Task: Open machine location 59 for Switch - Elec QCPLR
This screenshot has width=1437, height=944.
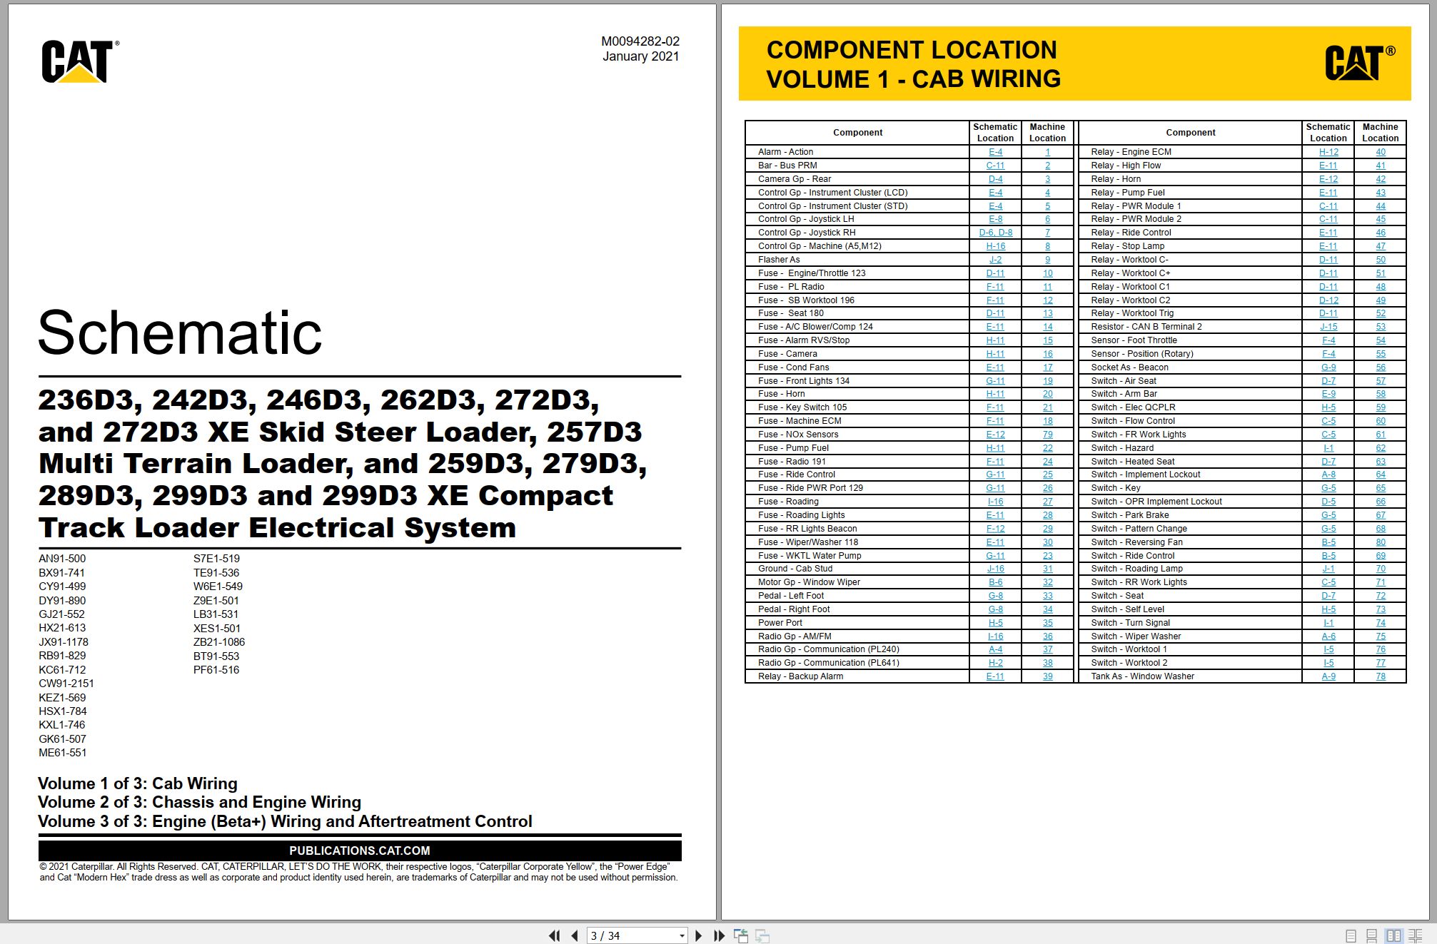Action: [x=1380, y=407]
